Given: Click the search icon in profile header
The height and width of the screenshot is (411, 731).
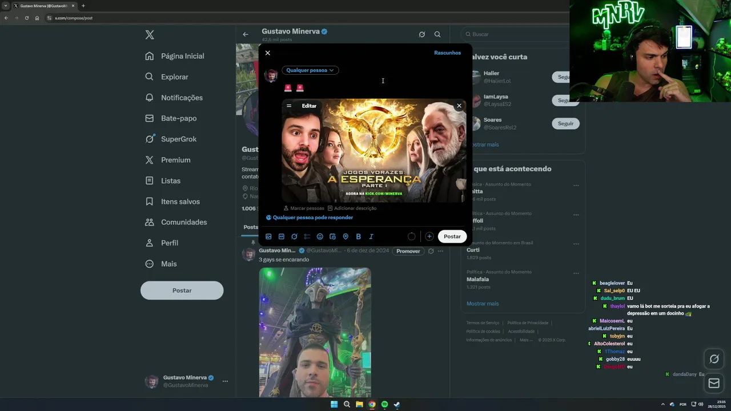Looking at the screenshot, I should click(x=437, y=34).
